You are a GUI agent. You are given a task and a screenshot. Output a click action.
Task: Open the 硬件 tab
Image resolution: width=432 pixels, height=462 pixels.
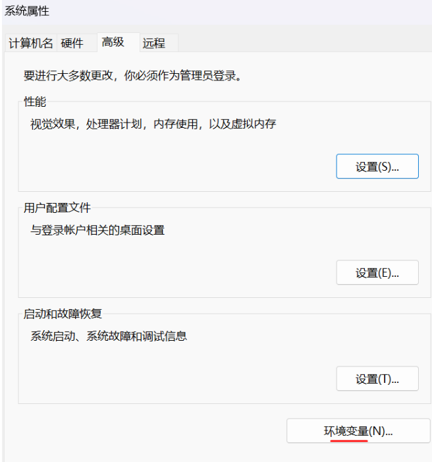tap(76, 43)
